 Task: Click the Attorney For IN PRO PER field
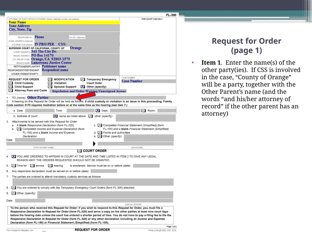click(76, 44)
